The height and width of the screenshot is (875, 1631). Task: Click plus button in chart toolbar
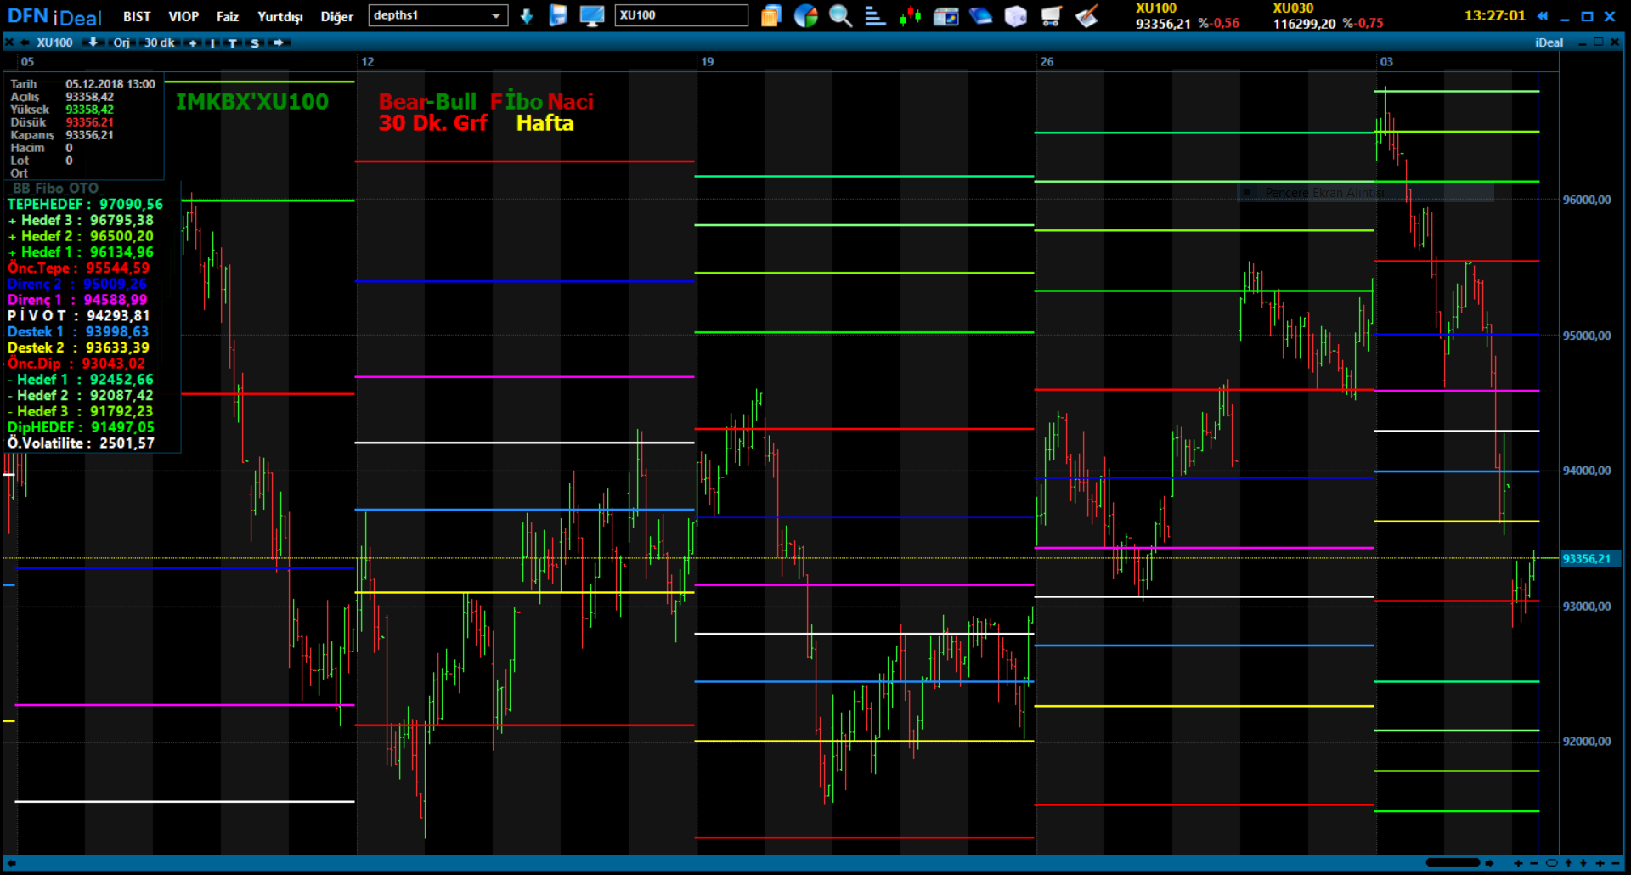[193, 42]
